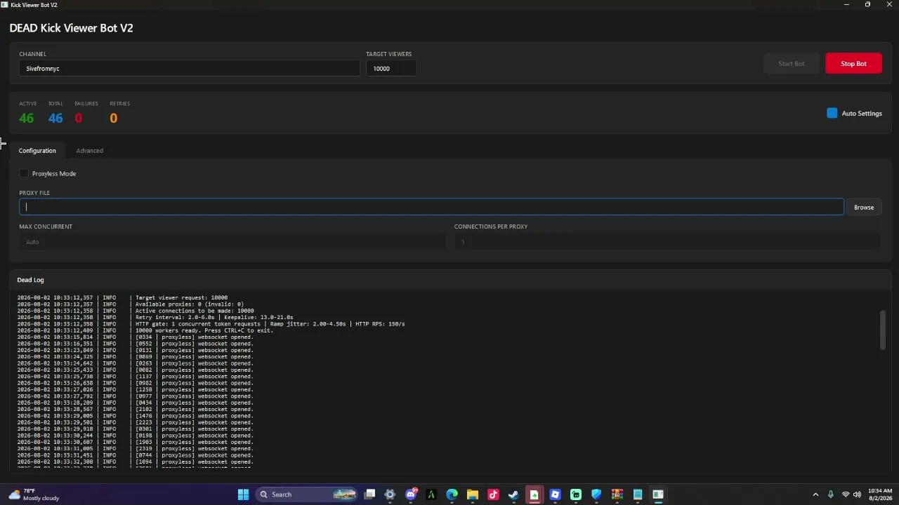This screenshot has height=505, width=899.
Task: Open the Wi-Fi network settings in the tray
Action: (x=846, y=494)
